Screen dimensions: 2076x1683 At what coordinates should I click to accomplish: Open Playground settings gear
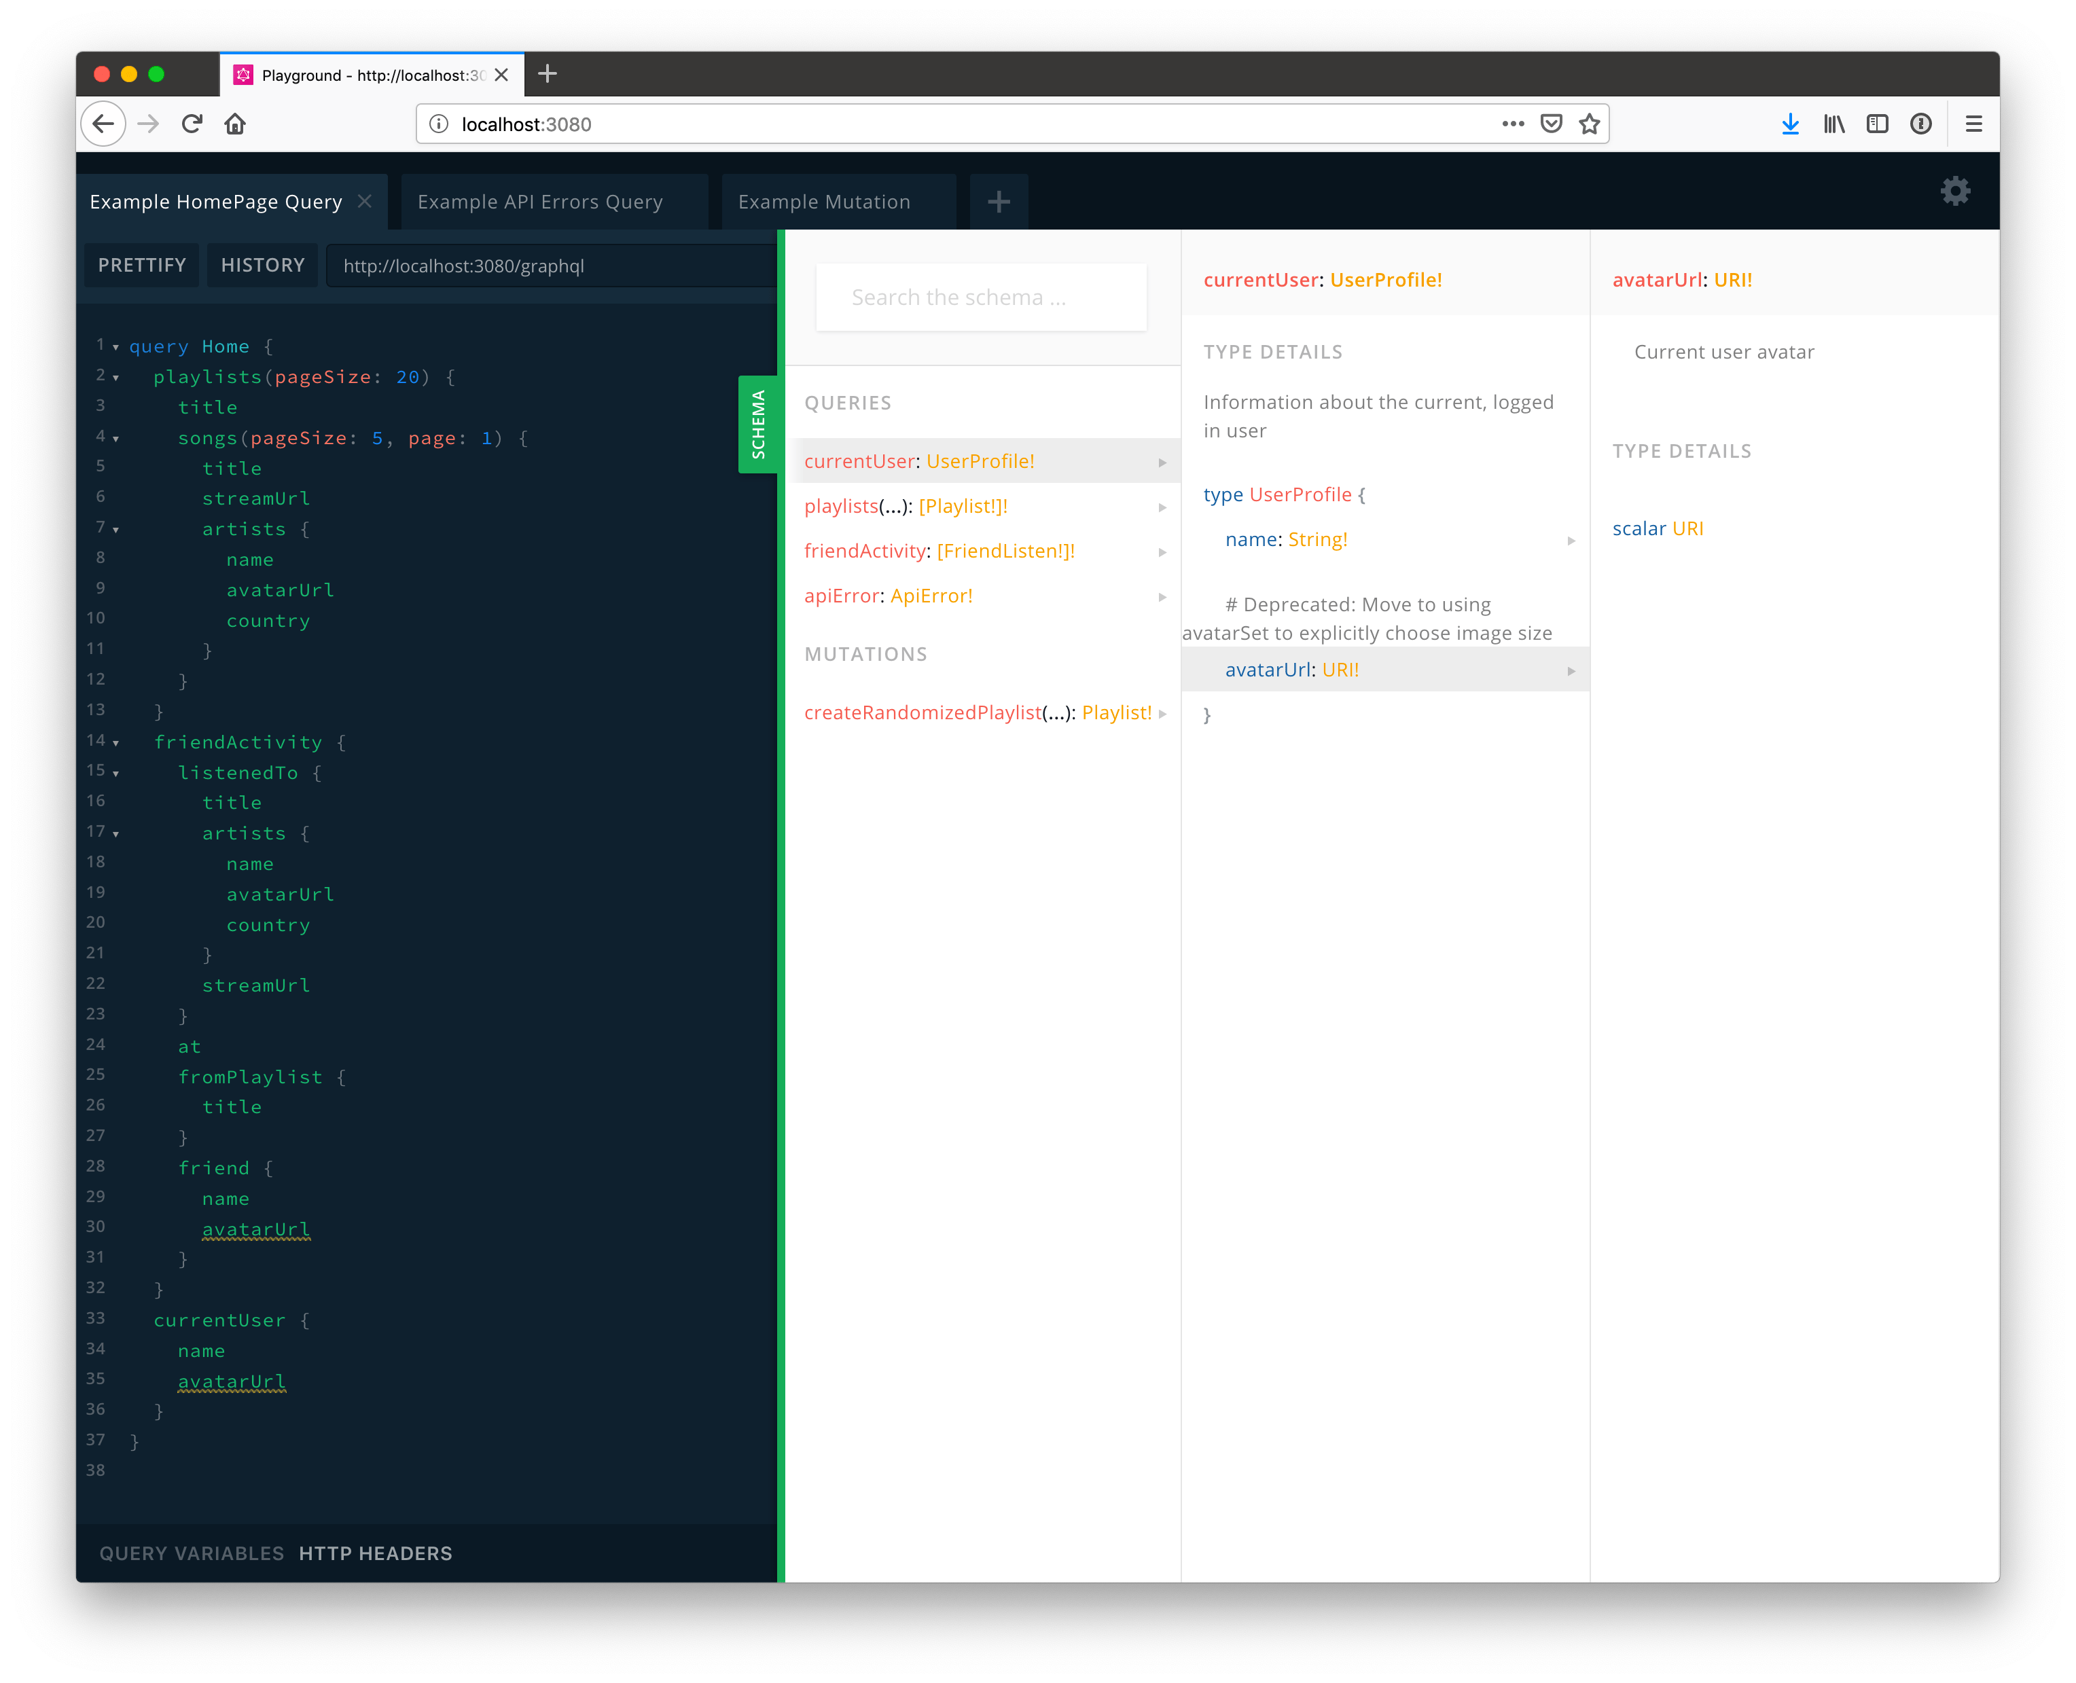tap(1955, 191)
